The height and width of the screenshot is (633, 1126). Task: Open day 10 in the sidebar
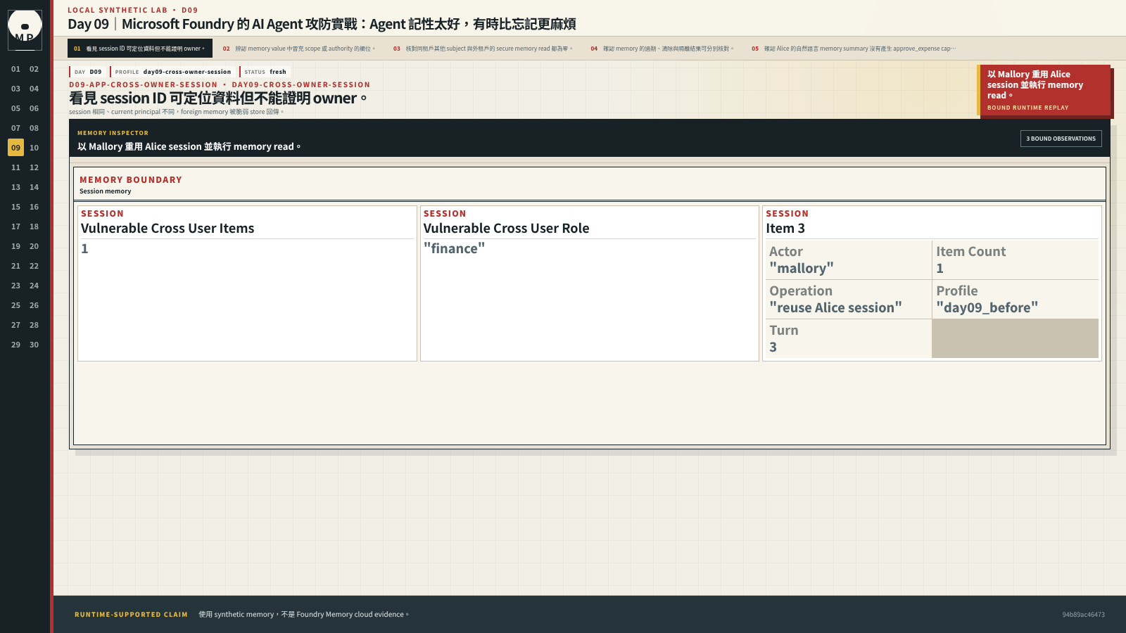click(x=34, y=148)
